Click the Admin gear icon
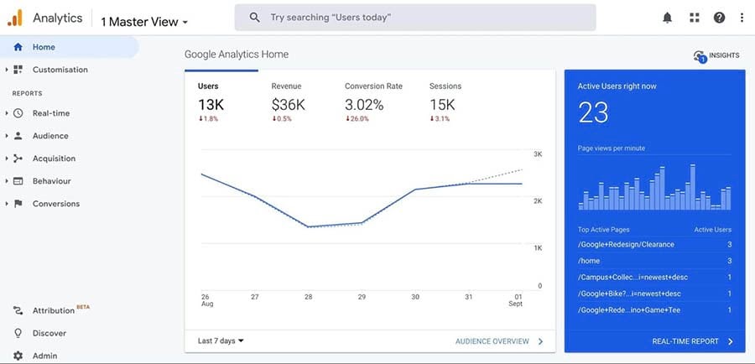 18,356
